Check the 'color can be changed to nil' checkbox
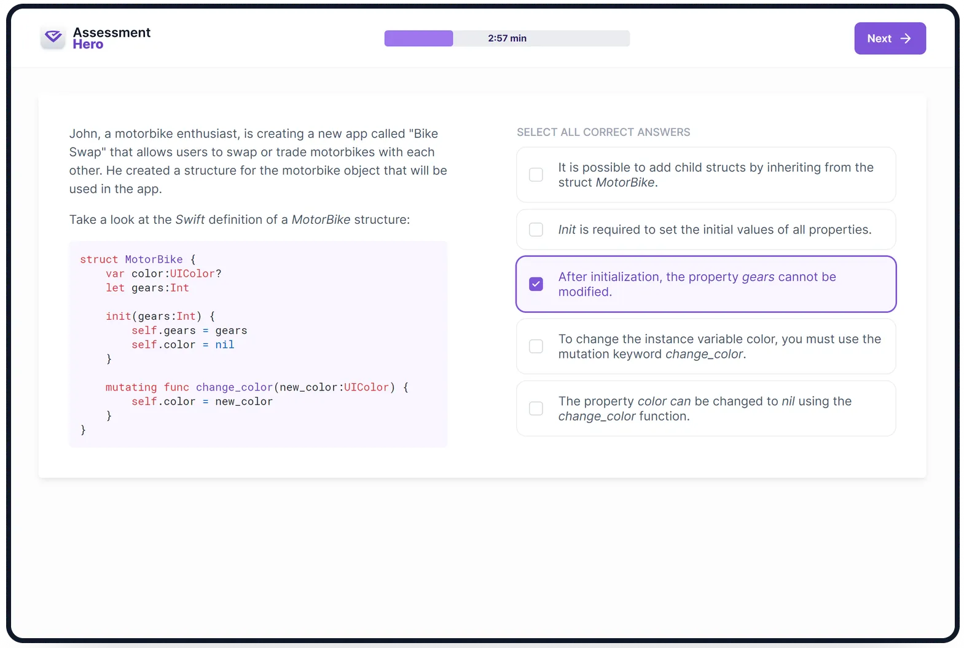 (536, 408)
